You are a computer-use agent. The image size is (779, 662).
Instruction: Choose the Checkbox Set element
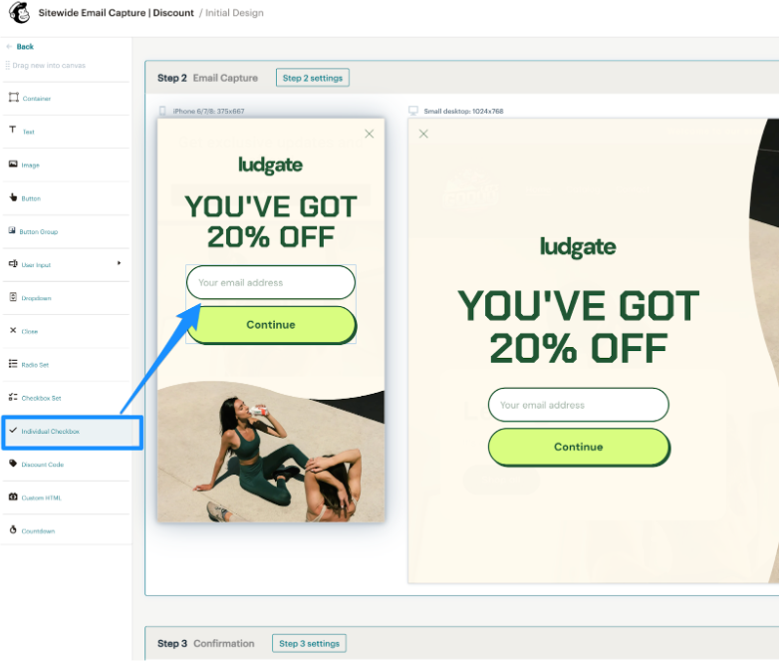pos(41,398)
